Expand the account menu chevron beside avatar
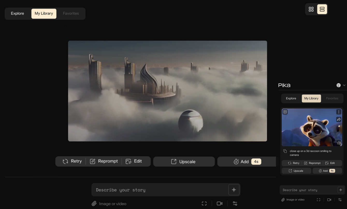This screenshot has height=209, width=347. pos(344,85)
